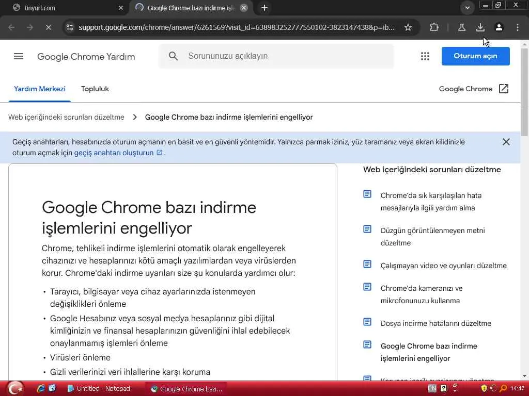Click document icon beside Dosya indirme hatalarını
Screen dimensions: 529x396
pos(367,322)
